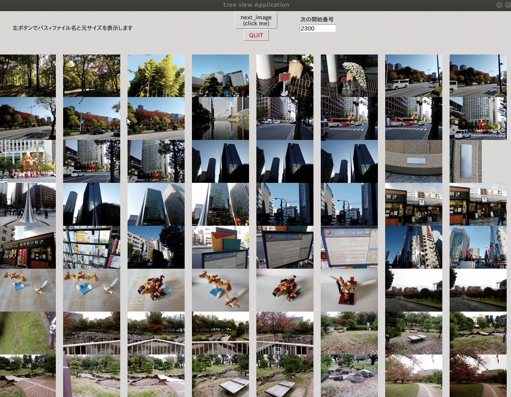This screenshot has height=397, width=511.
Task: Select the front-facing information board photo
Action: click(x=349, y=247)
